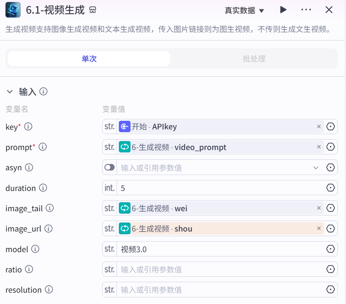This screenshot has width=346, height=304.
Task: Show info icon for model variable
Action: [35, 249]
